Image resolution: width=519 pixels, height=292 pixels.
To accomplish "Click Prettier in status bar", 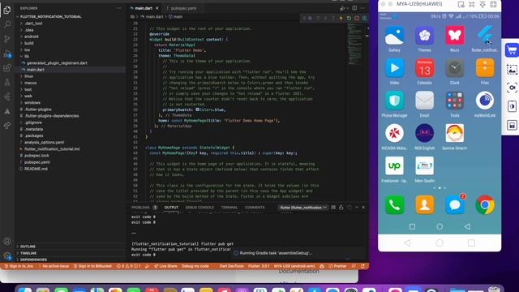I will [337, 266].
